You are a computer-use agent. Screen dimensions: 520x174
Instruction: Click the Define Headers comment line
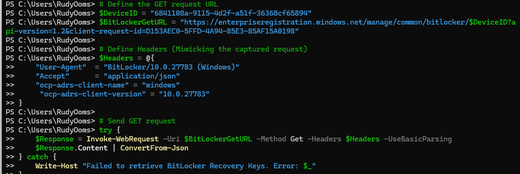point(203,50)
